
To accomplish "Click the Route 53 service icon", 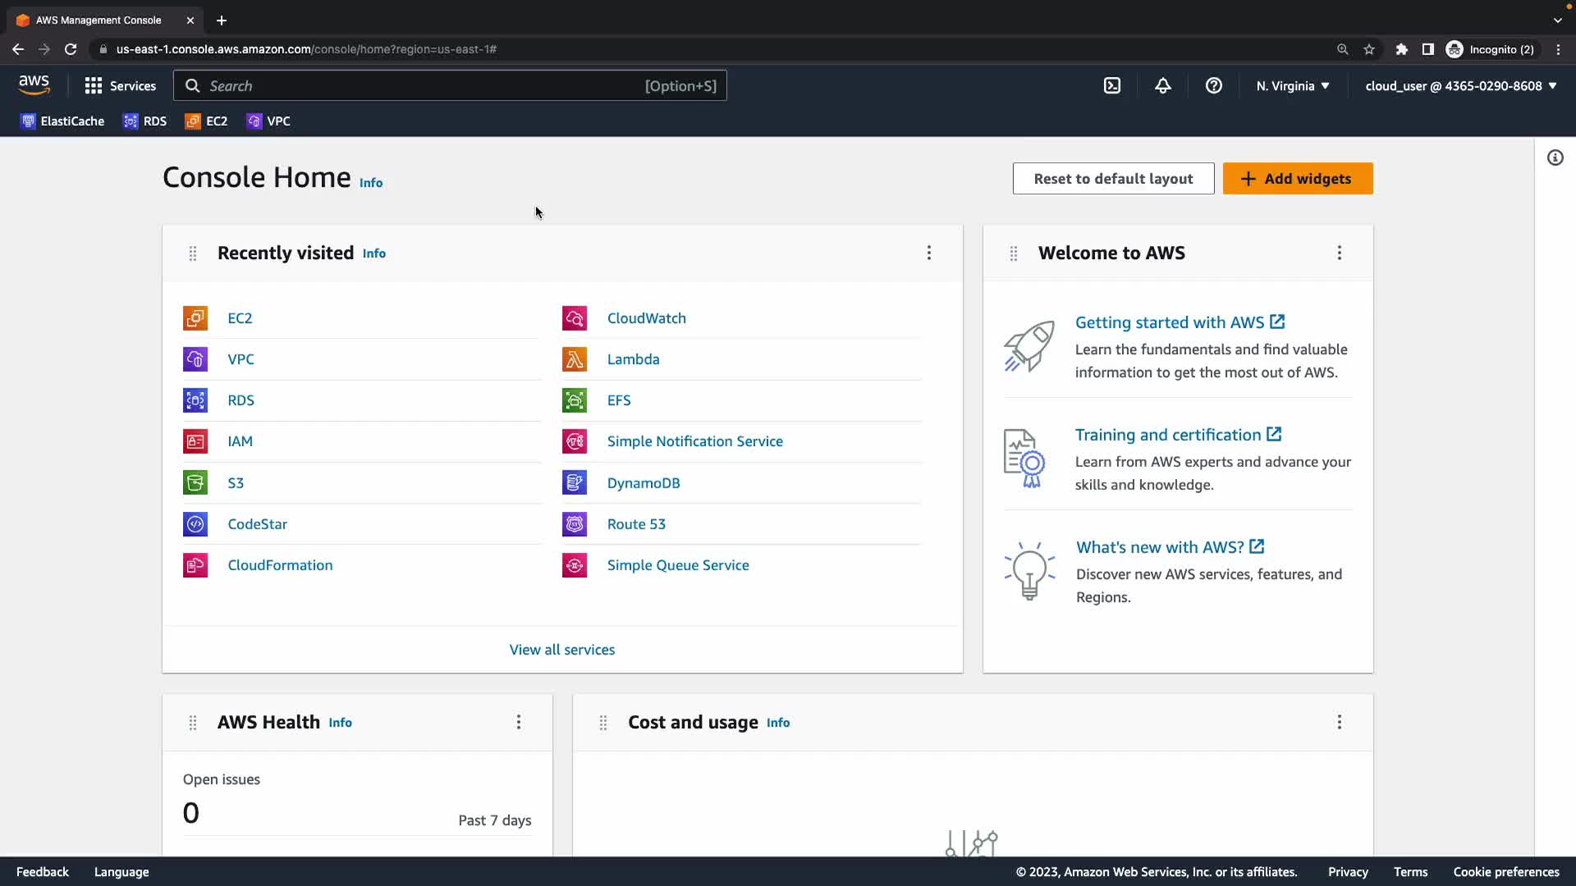I will click(x=574, y=524).
